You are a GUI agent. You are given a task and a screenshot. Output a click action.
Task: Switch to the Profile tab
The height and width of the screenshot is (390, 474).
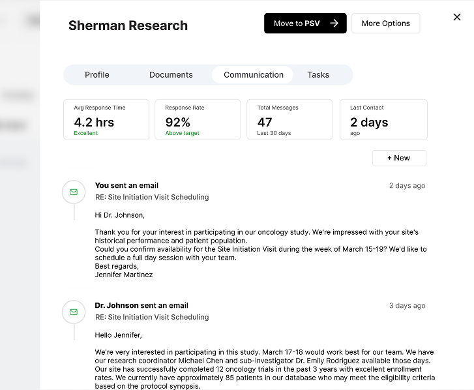tap(97, 75)
